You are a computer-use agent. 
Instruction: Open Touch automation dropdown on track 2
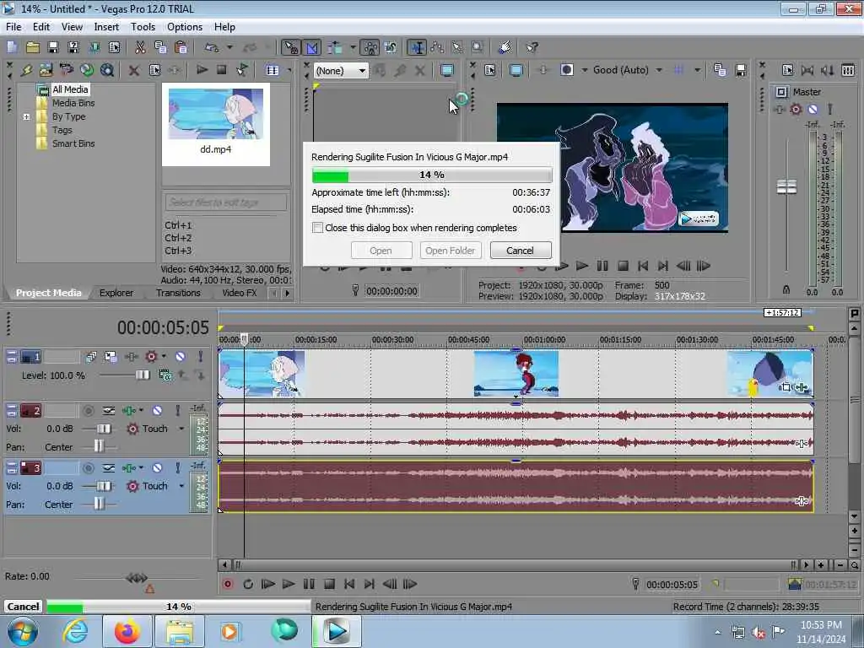(182, 429)
